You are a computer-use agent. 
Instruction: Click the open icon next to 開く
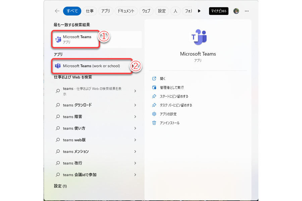pos(154,78)
